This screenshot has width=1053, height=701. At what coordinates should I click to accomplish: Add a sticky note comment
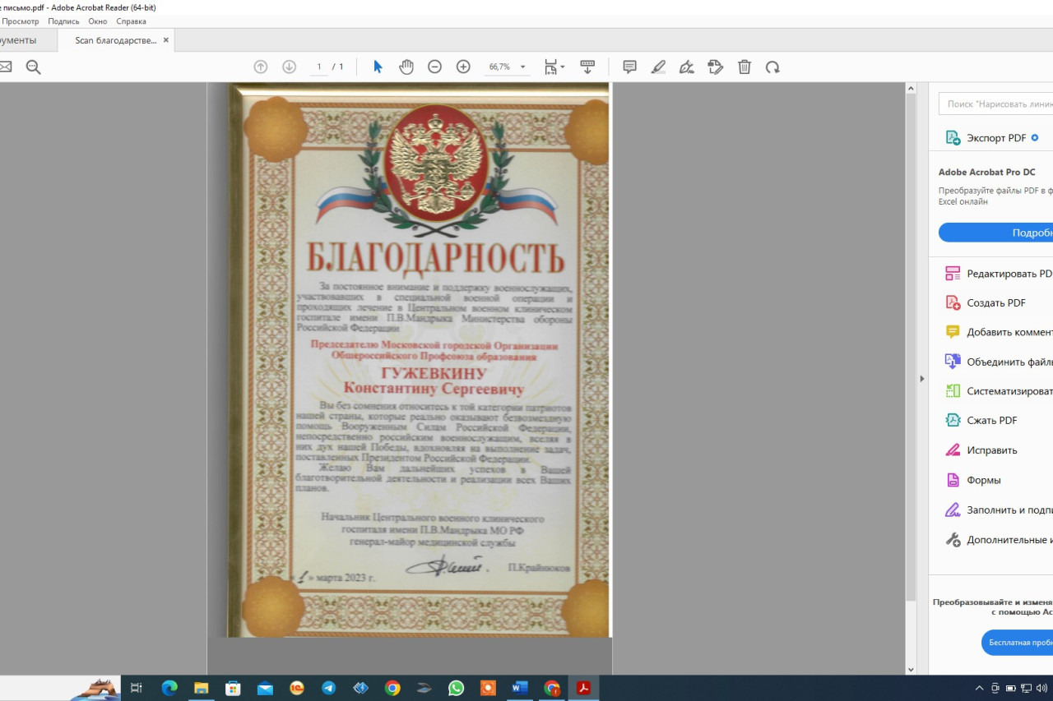click(630, 67)
